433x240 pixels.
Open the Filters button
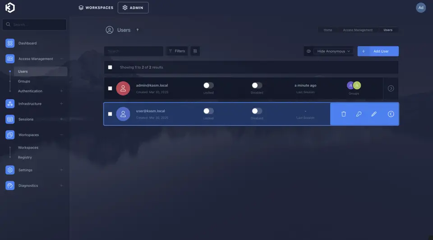(x=177, y=51)
